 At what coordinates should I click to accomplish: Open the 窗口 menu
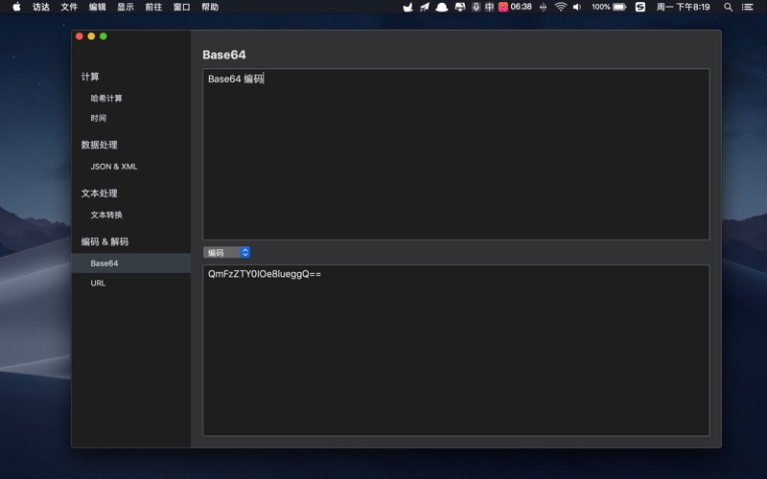pos(181,7)
